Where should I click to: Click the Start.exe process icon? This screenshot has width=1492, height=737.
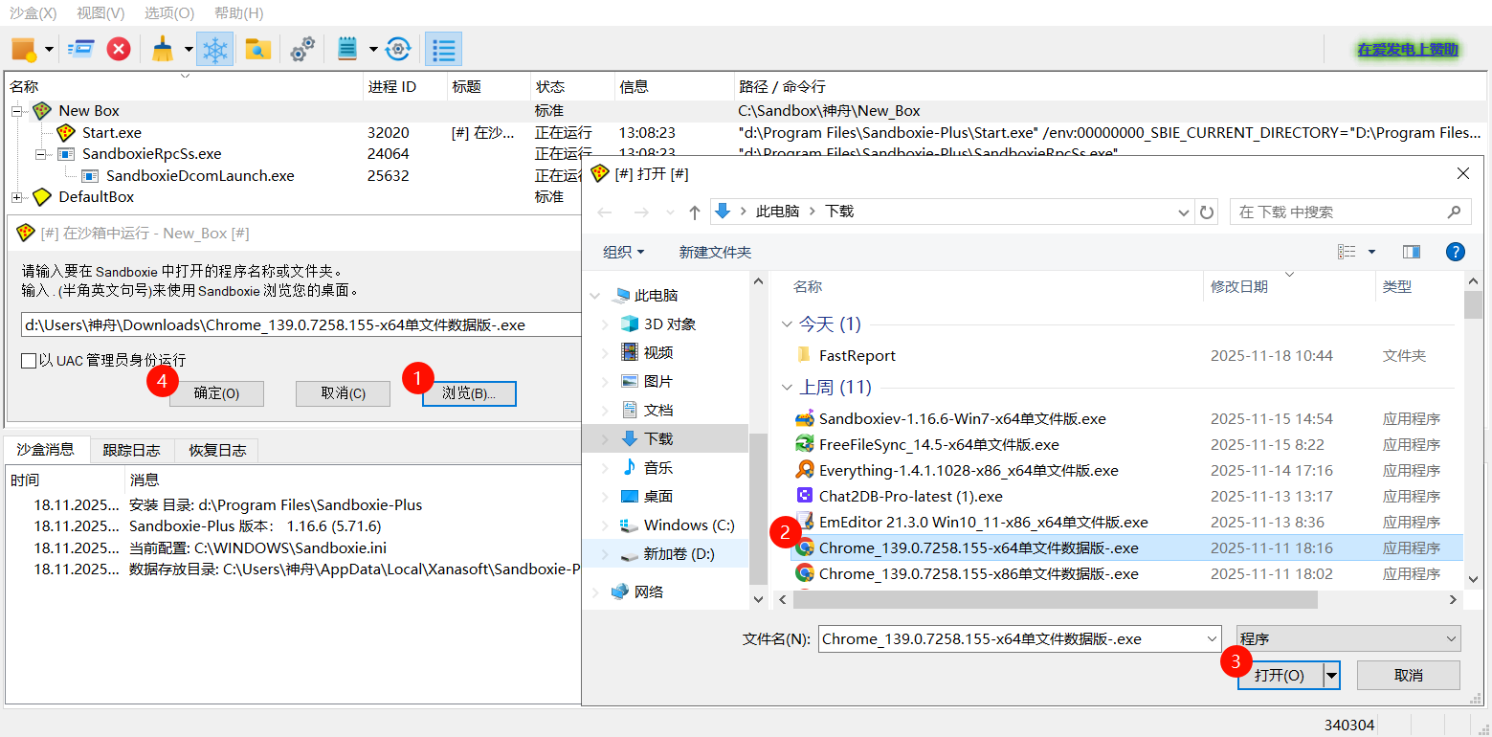66,133
